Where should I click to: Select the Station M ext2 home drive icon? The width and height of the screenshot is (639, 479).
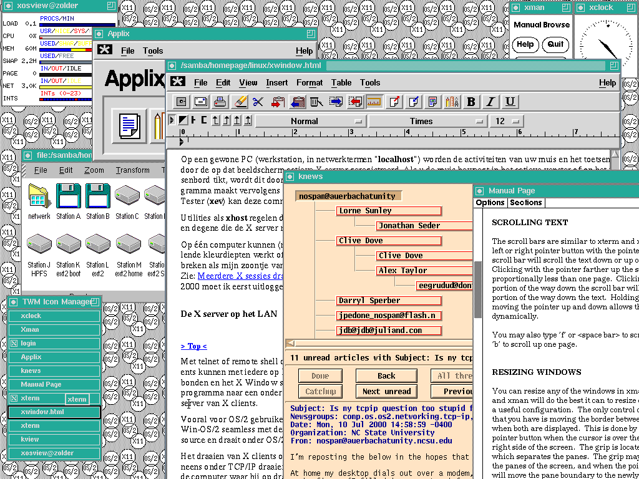pyautogui.click(x=129, y=244)
